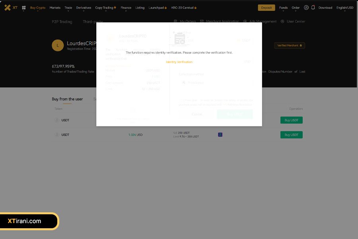Expand the Funds dropdown

pos(283,8)
